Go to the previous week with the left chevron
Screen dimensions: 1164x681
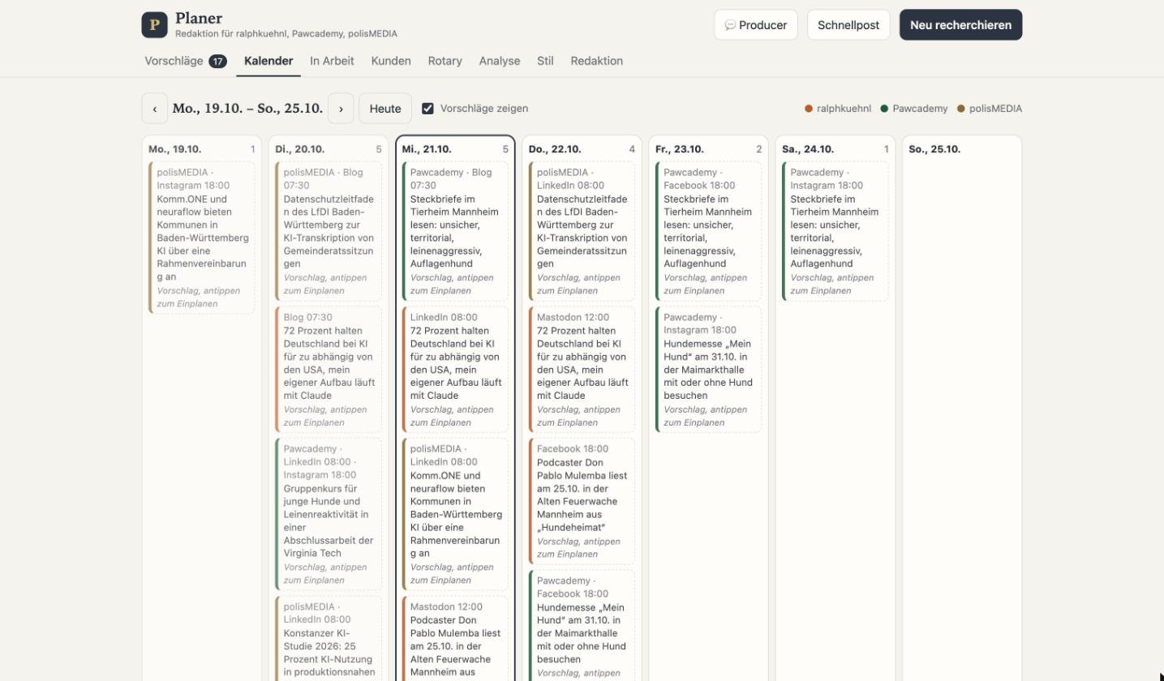point(155,109)
